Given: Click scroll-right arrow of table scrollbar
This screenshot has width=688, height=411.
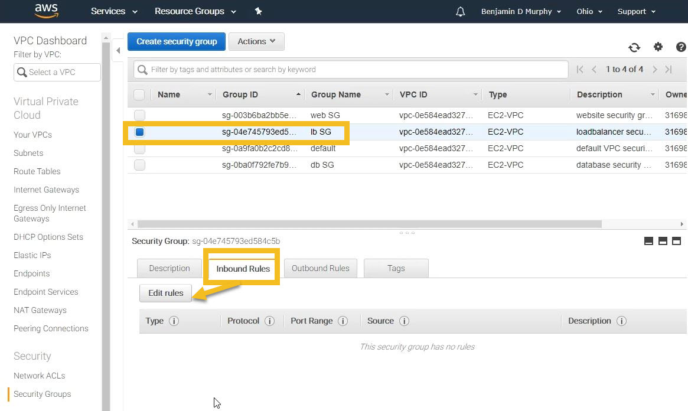Looking at the screenshot, I should [682, 224].
